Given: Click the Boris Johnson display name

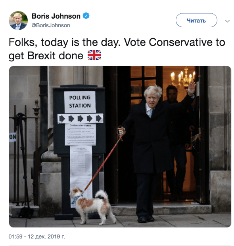Looking at the screenshot, I should 56,16.
